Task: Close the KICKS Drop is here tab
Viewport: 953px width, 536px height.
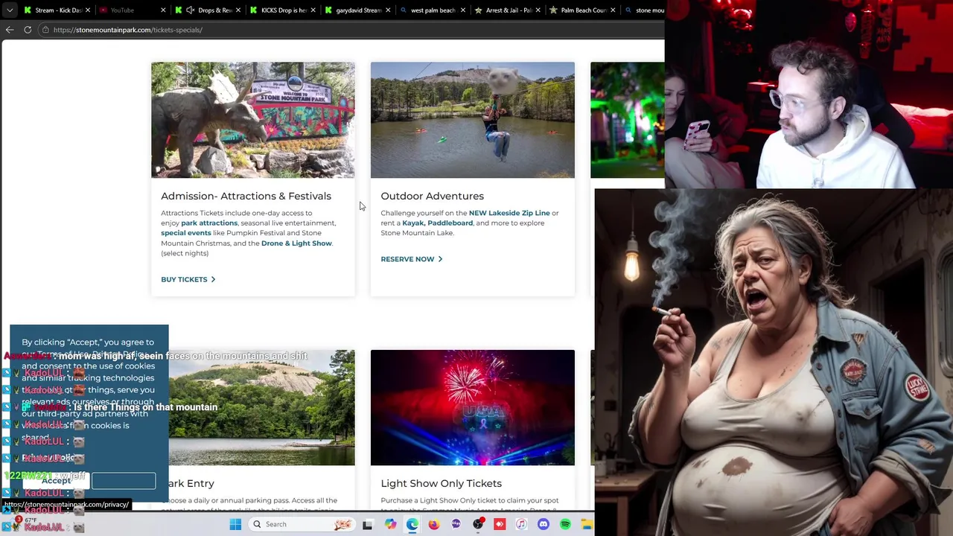Action: click(x=313, y=10)
